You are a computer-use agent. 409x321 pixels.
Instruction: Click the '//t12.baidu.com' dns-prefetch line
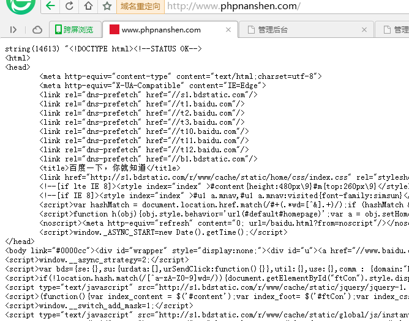[144, 150]
